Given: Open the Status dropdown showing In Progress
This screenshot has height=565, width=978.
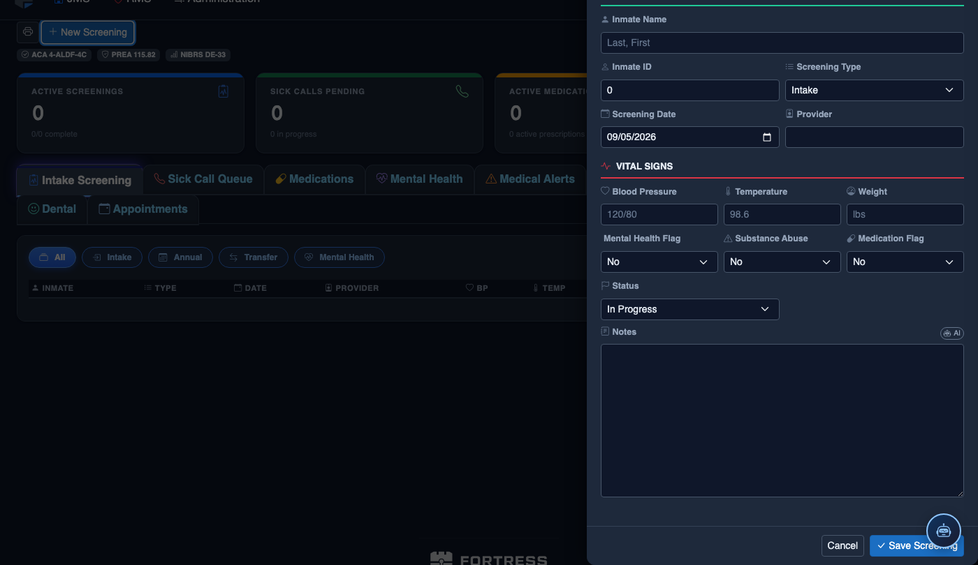Looking at the screenshot, I should pyautogui.click(x=690, y=309).
